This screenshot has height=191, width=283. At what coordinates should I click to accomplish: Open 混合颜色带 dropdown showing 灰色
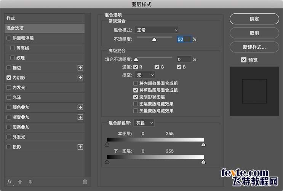pos(144,123)
